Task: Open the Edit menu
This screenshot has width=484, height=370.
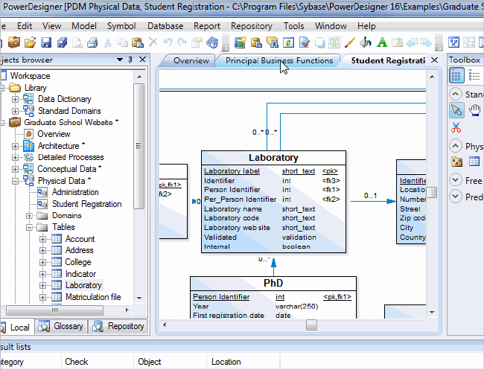Action: (25, 26)
